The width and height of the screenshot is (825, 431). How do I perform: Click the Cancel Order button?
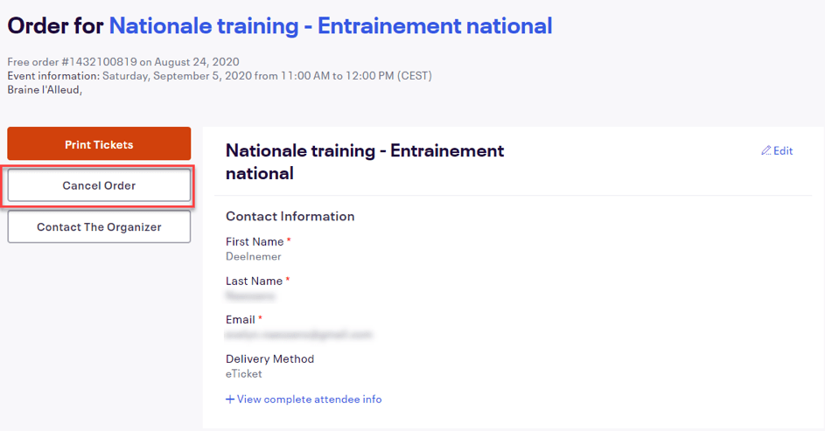pyautogui.click(x=99, y=185)
